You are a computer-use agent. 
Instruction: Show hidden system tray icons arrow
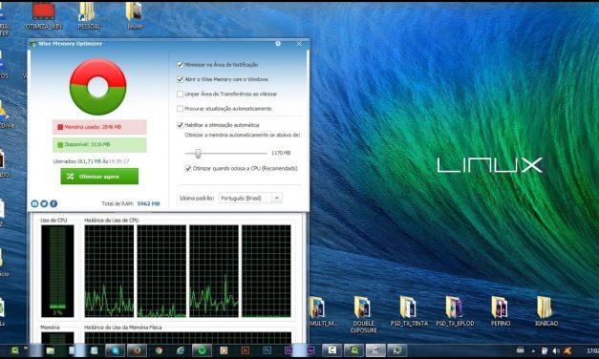(533, 350)
